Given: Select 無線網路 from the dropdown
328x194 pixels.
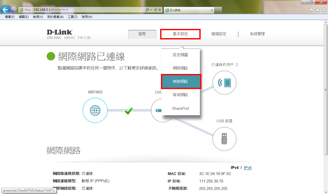Looking at the screenshot, I should [x=180, y=81].
